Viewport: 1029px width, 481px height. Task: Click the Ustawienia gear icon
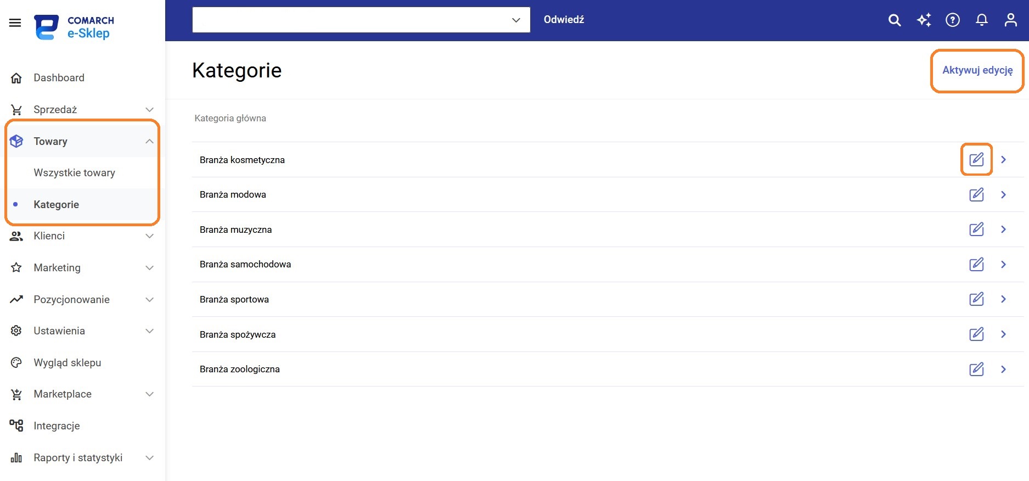tap(16, 331)
